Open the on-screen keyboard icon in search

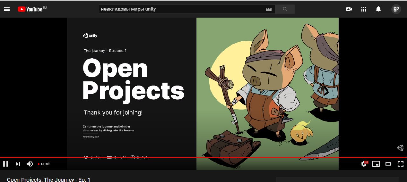(268, 9)
